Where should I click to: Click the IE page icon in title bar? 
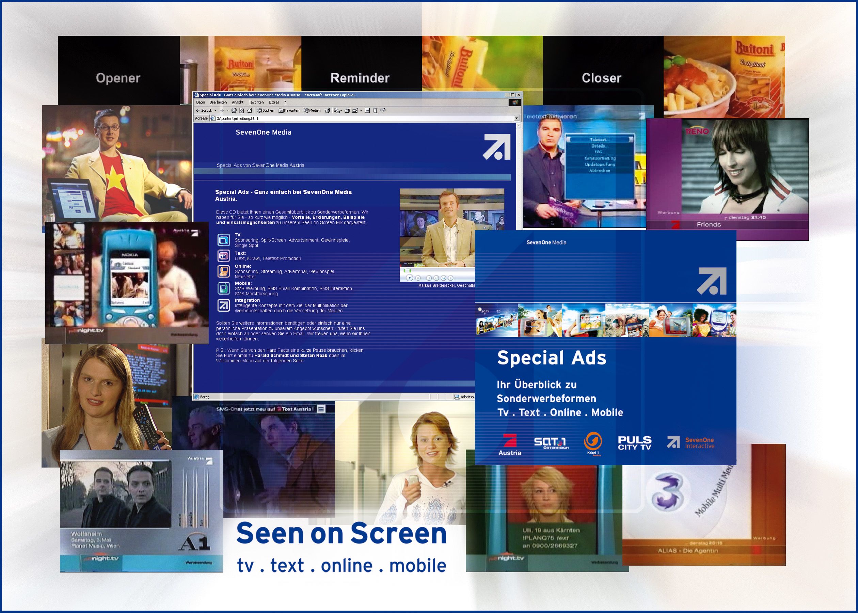point(196,95)
